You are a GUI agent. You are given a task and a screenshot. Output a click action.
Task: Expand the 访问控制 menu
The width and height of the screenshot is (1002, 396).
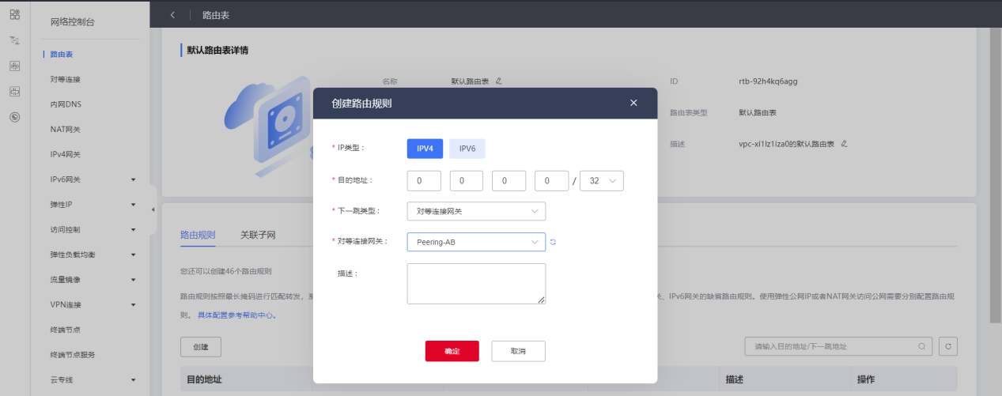[134, 229]
